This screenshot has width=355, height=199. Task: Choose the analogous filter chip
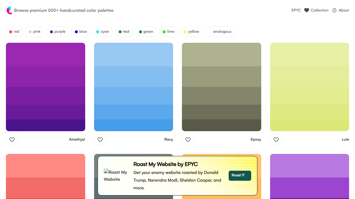pos(220,32)
